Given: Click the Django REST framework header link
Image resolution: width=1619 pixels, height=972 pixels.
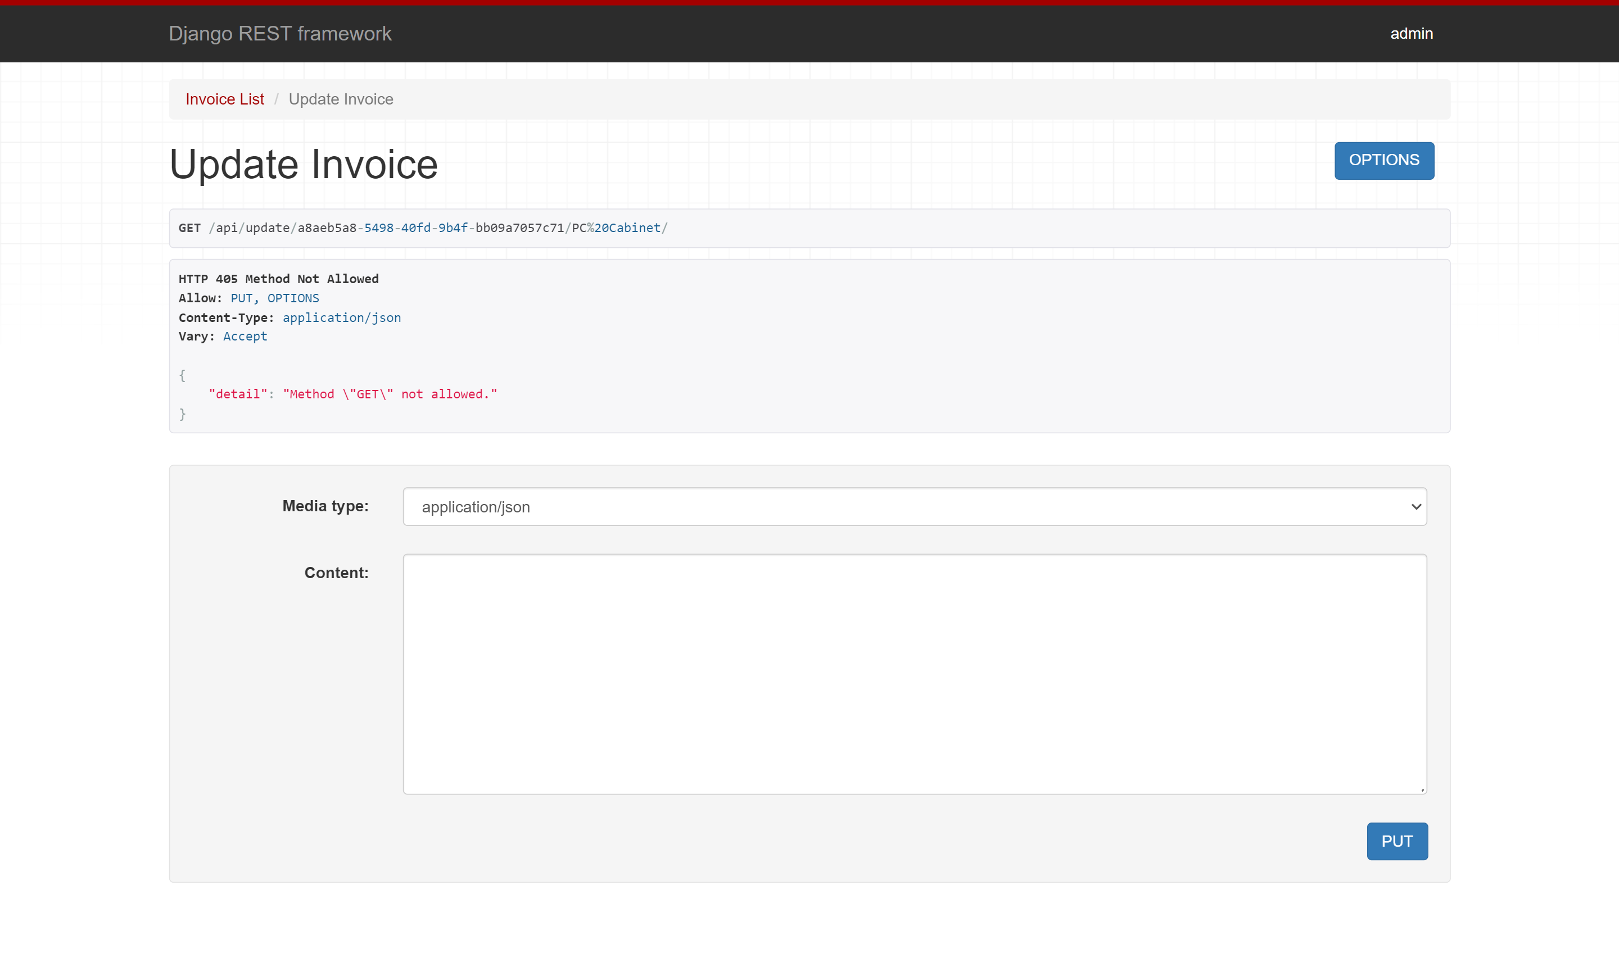Looking at the screenshot, I should point(280,33).
